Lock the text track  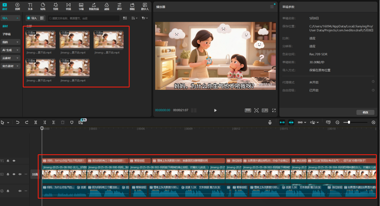[8, 161]
